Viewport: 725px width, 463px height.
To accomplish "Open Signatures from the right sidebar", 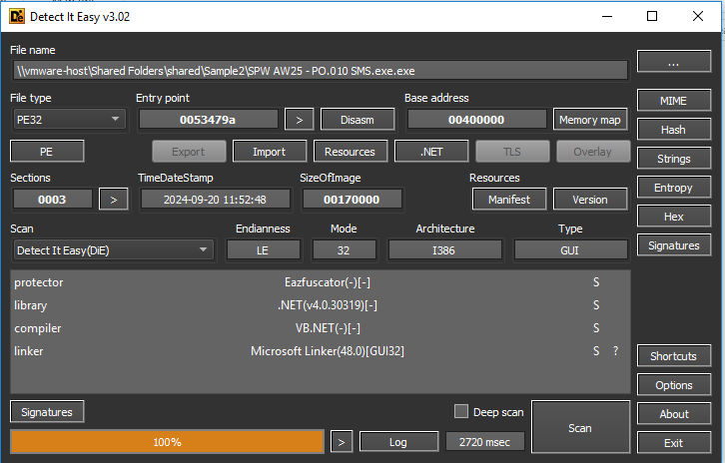I will click(674, 245).
